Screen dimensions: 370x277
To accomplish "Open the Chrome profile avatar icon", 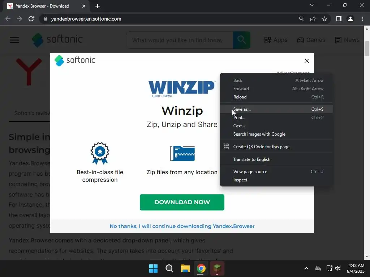I will (350, 19).
